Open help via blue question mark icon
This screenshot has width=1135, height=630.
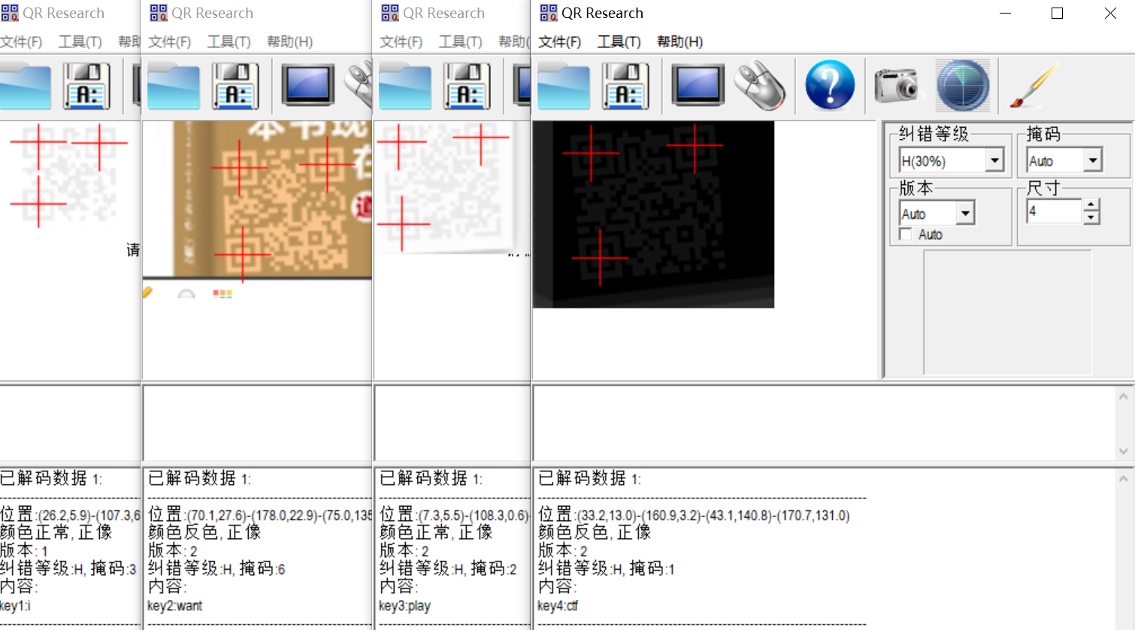pyautogui.click(x=830, y=85)
